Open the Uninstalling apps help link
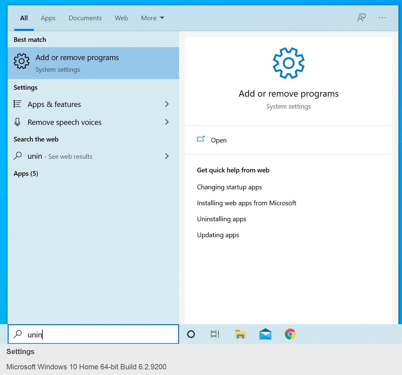Screen dimensions: 402x375 click(222, 219)
